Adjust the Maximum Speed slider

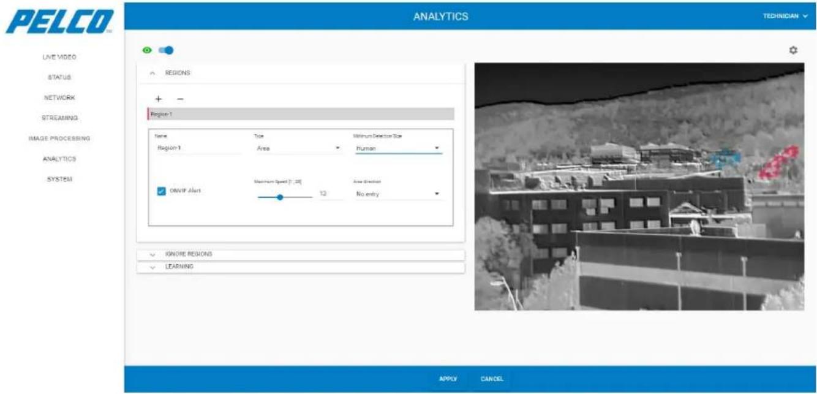285,197
